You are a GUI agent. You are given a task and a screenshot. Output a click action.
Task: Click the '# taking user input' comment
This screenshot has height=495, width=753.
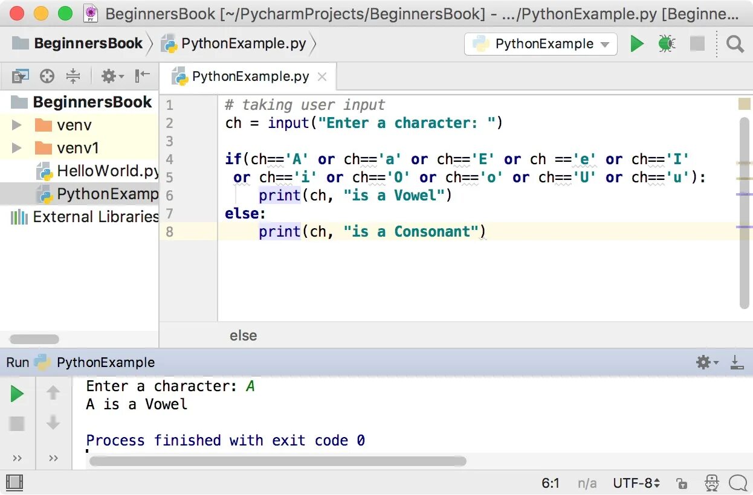[305, 105]
